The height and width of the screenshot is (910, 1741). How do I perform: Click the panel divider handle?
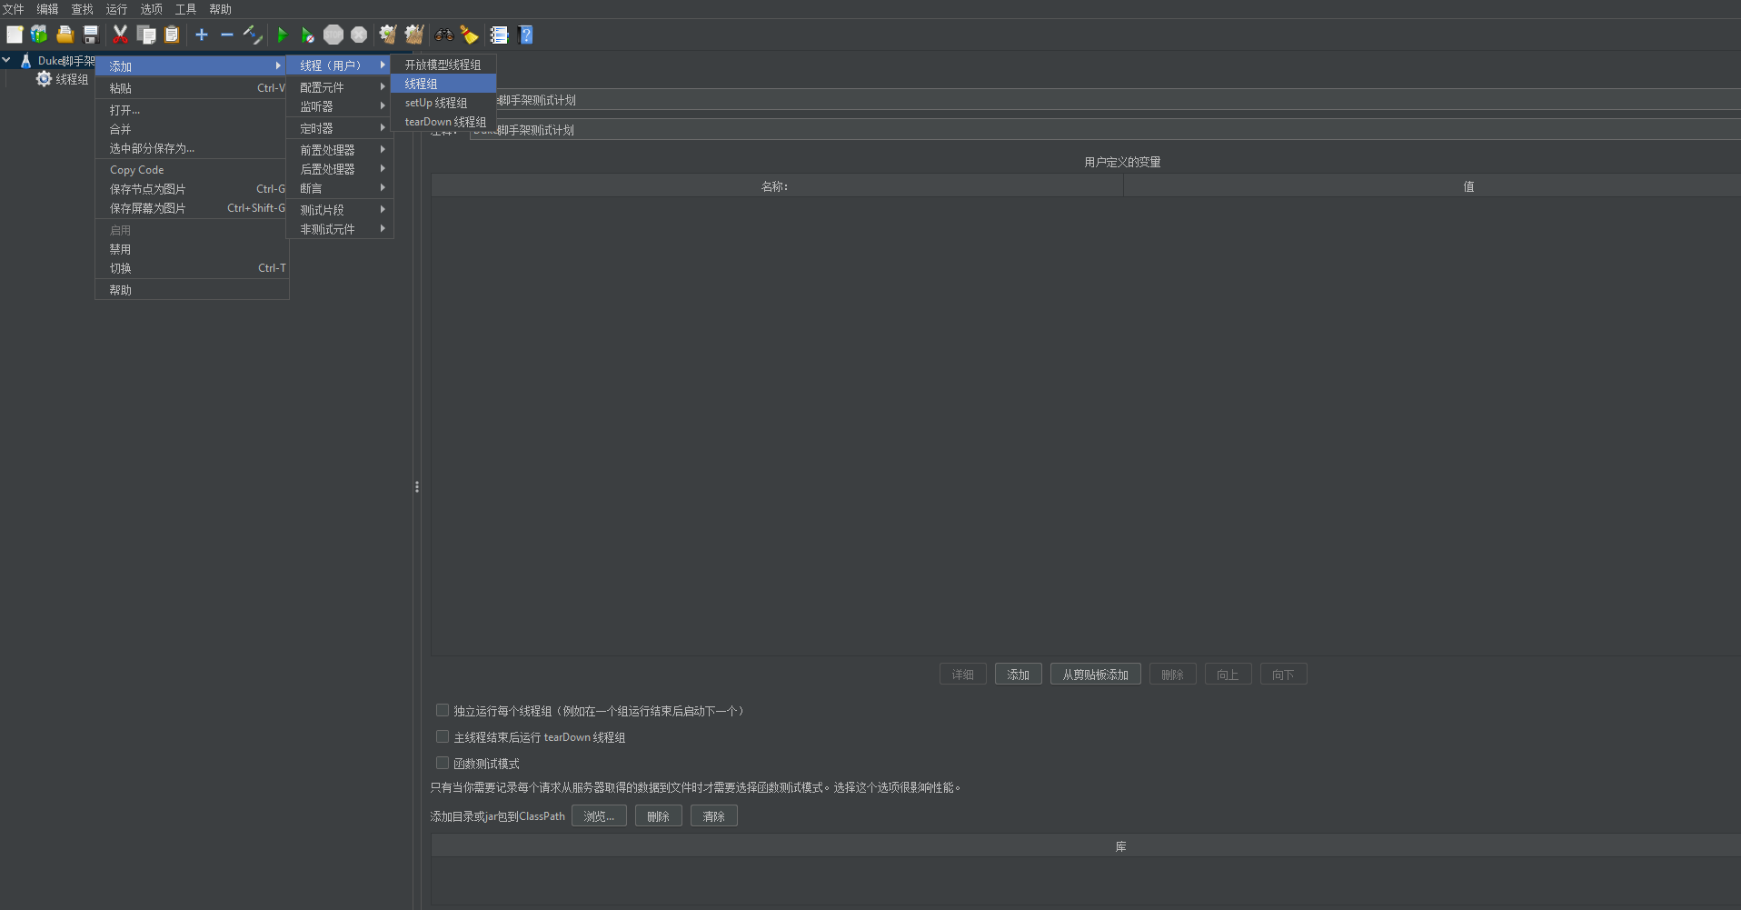[417, 487]
